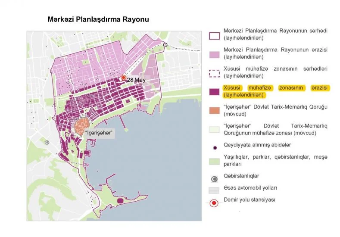This screenshot has height=237, width=340.
Task: Click the main roads legend symbol
Action: click(214, 190)
